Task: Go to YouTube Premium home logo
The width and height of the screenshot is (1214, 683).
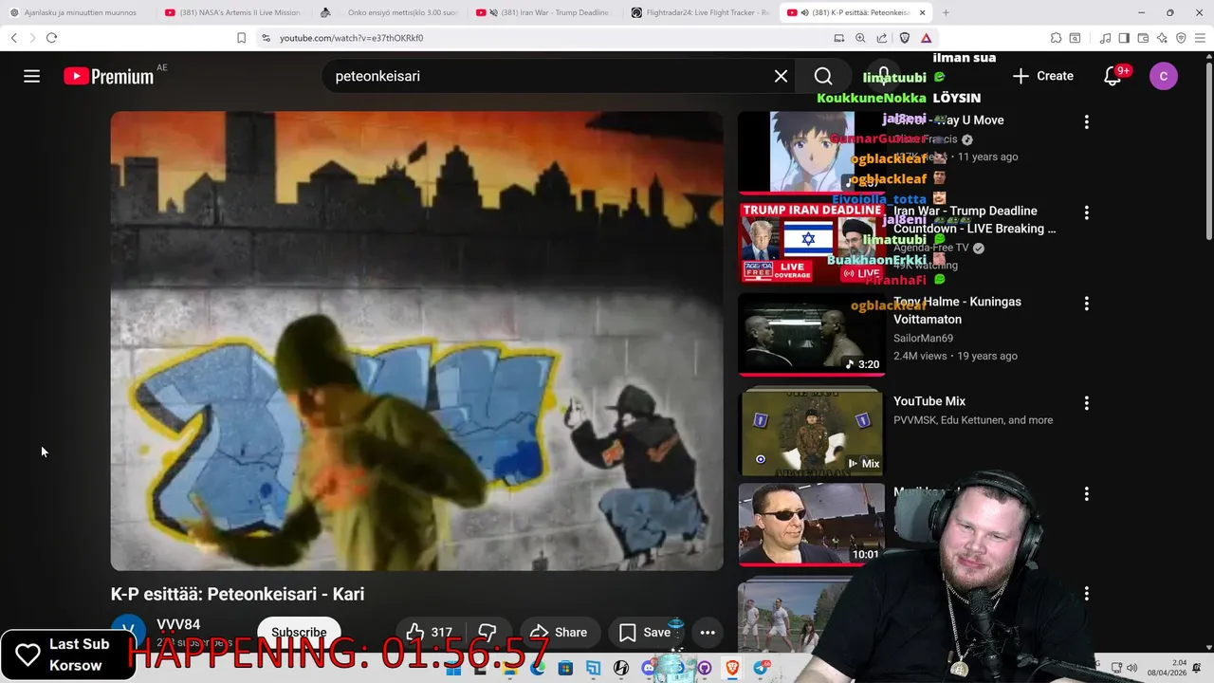Action: pos(108,76)
